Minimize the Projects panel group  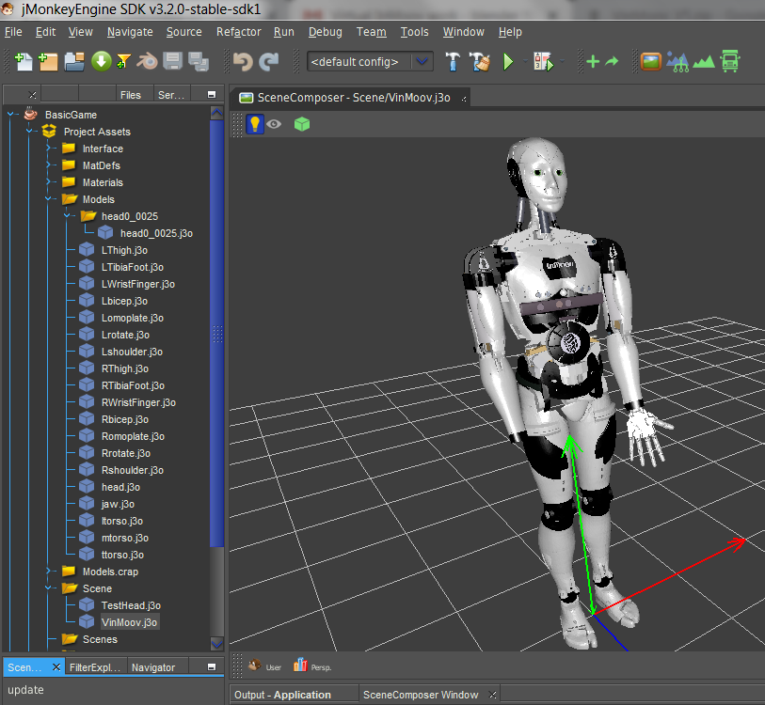click(x=212, y=95)
